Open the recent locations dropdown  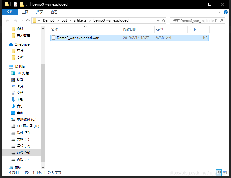(22, 21)
